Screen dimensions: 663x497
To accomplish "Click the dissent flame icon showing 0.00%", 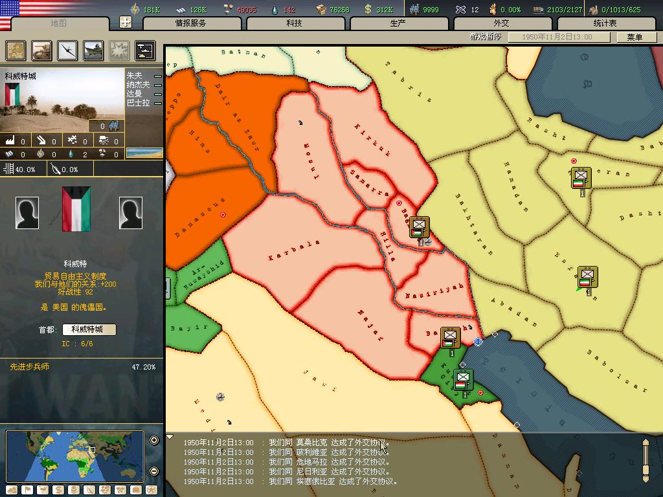I will tap(493, 9).
